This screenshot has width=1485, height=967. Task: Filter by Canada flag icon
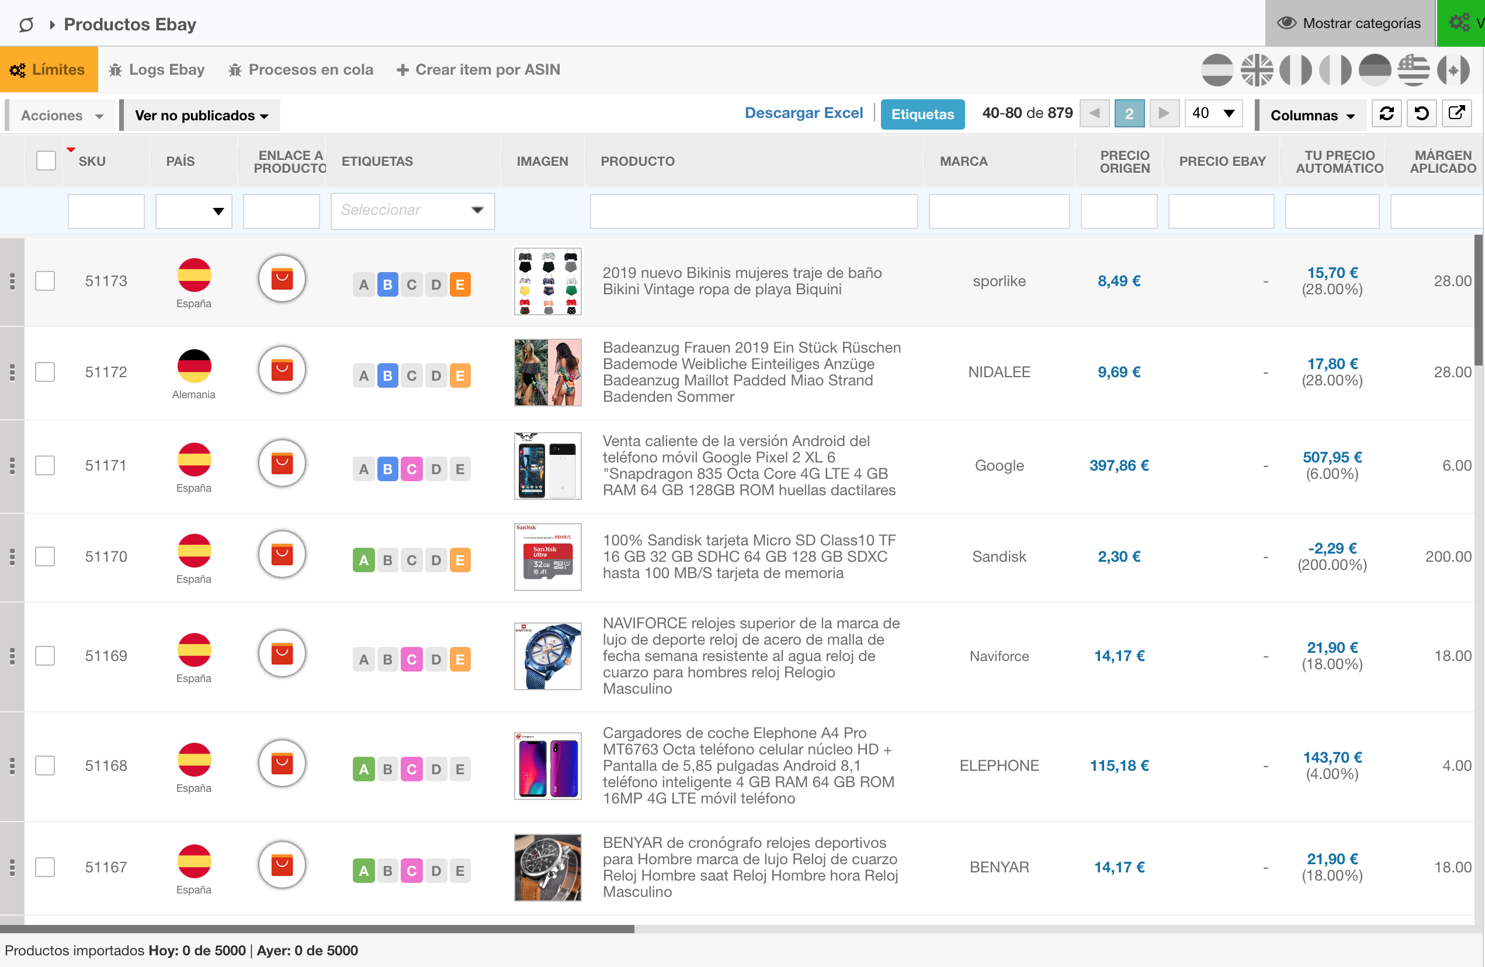[x=1453, y=70]
